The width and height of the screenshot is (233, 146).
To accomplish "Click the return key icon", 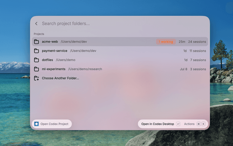I will (178, 124).
